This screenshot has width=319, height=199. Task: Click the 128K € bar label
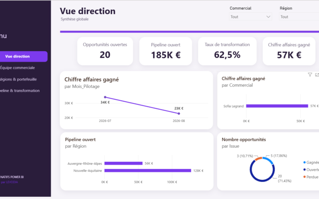pyautogui.click(x=198, y=171)
